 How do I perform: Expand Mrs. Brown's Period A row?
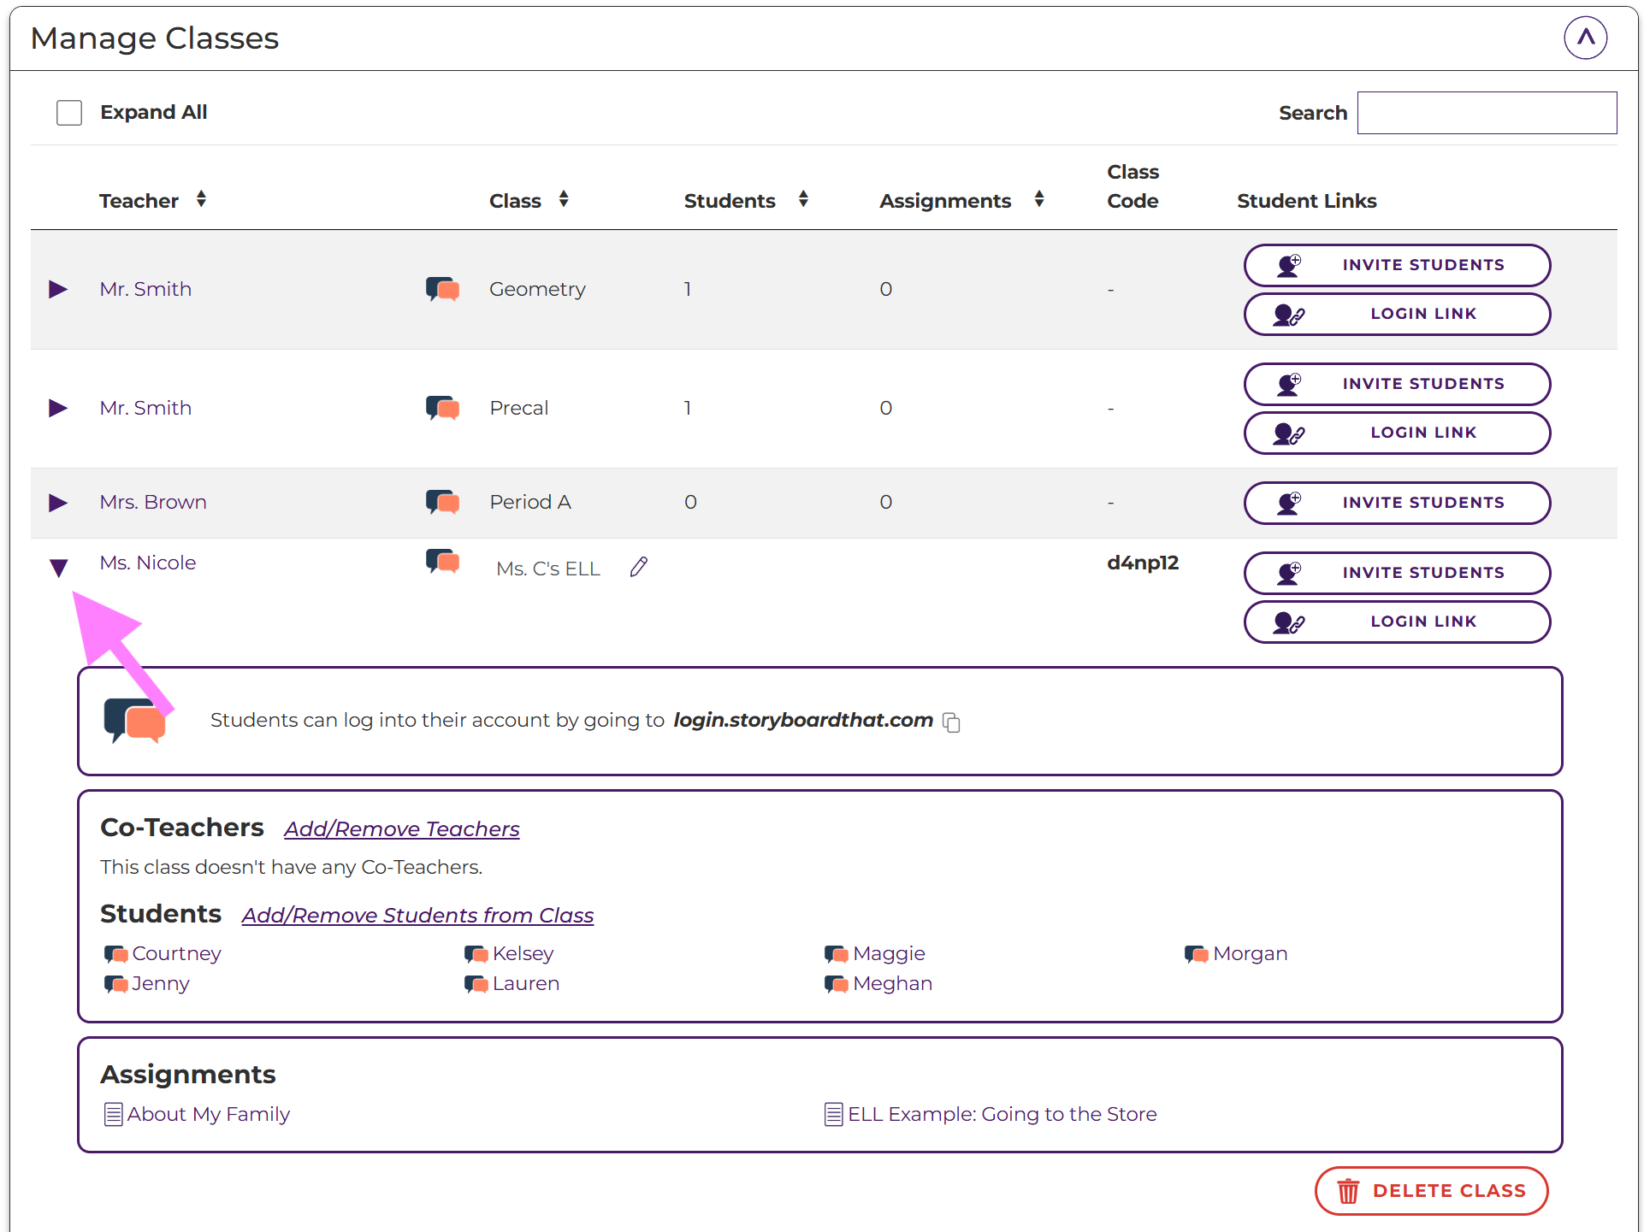point(58,502)
